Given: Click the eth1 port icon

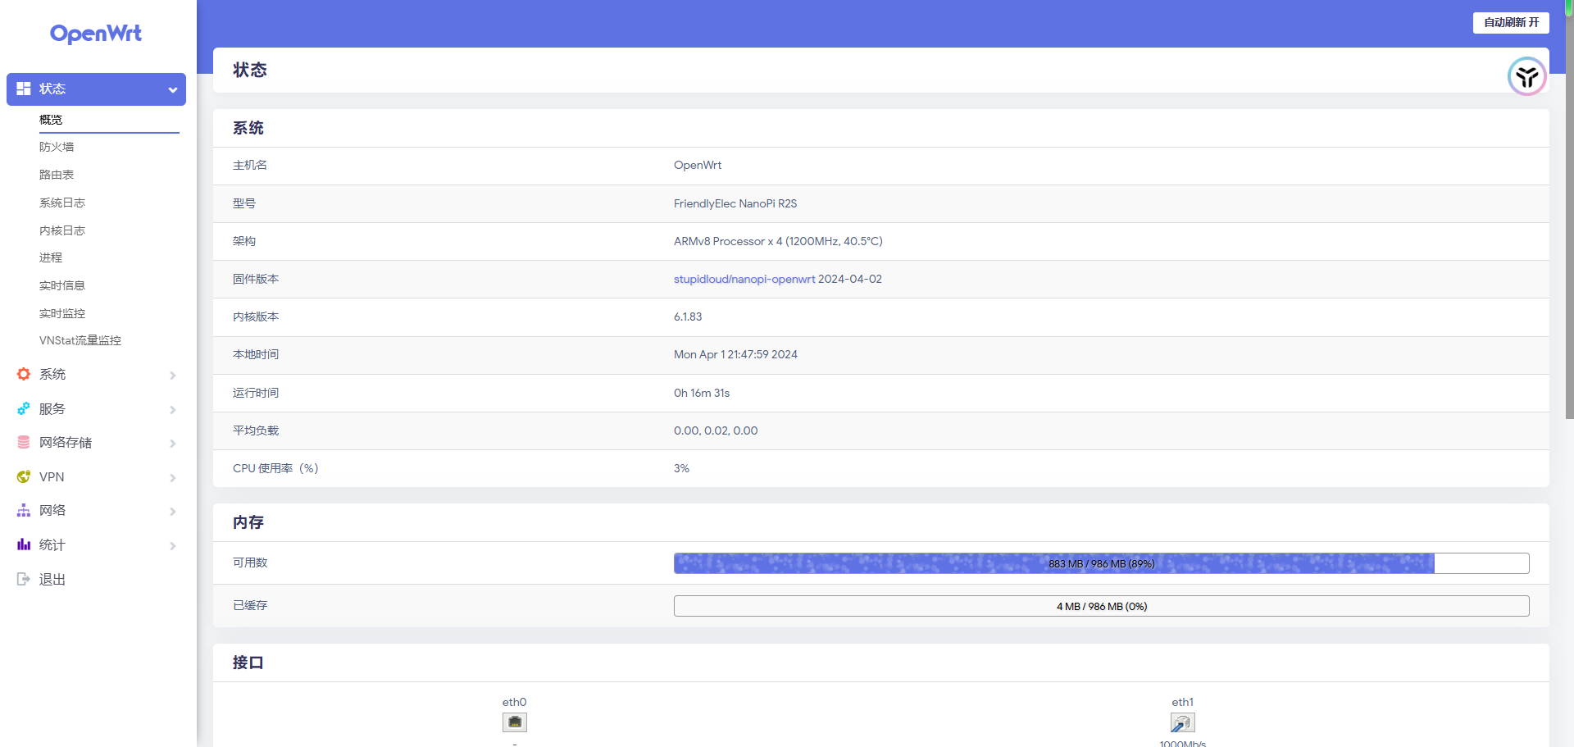Looking at the screenshot, I should pyautogui.click(x=1182, y=722).
